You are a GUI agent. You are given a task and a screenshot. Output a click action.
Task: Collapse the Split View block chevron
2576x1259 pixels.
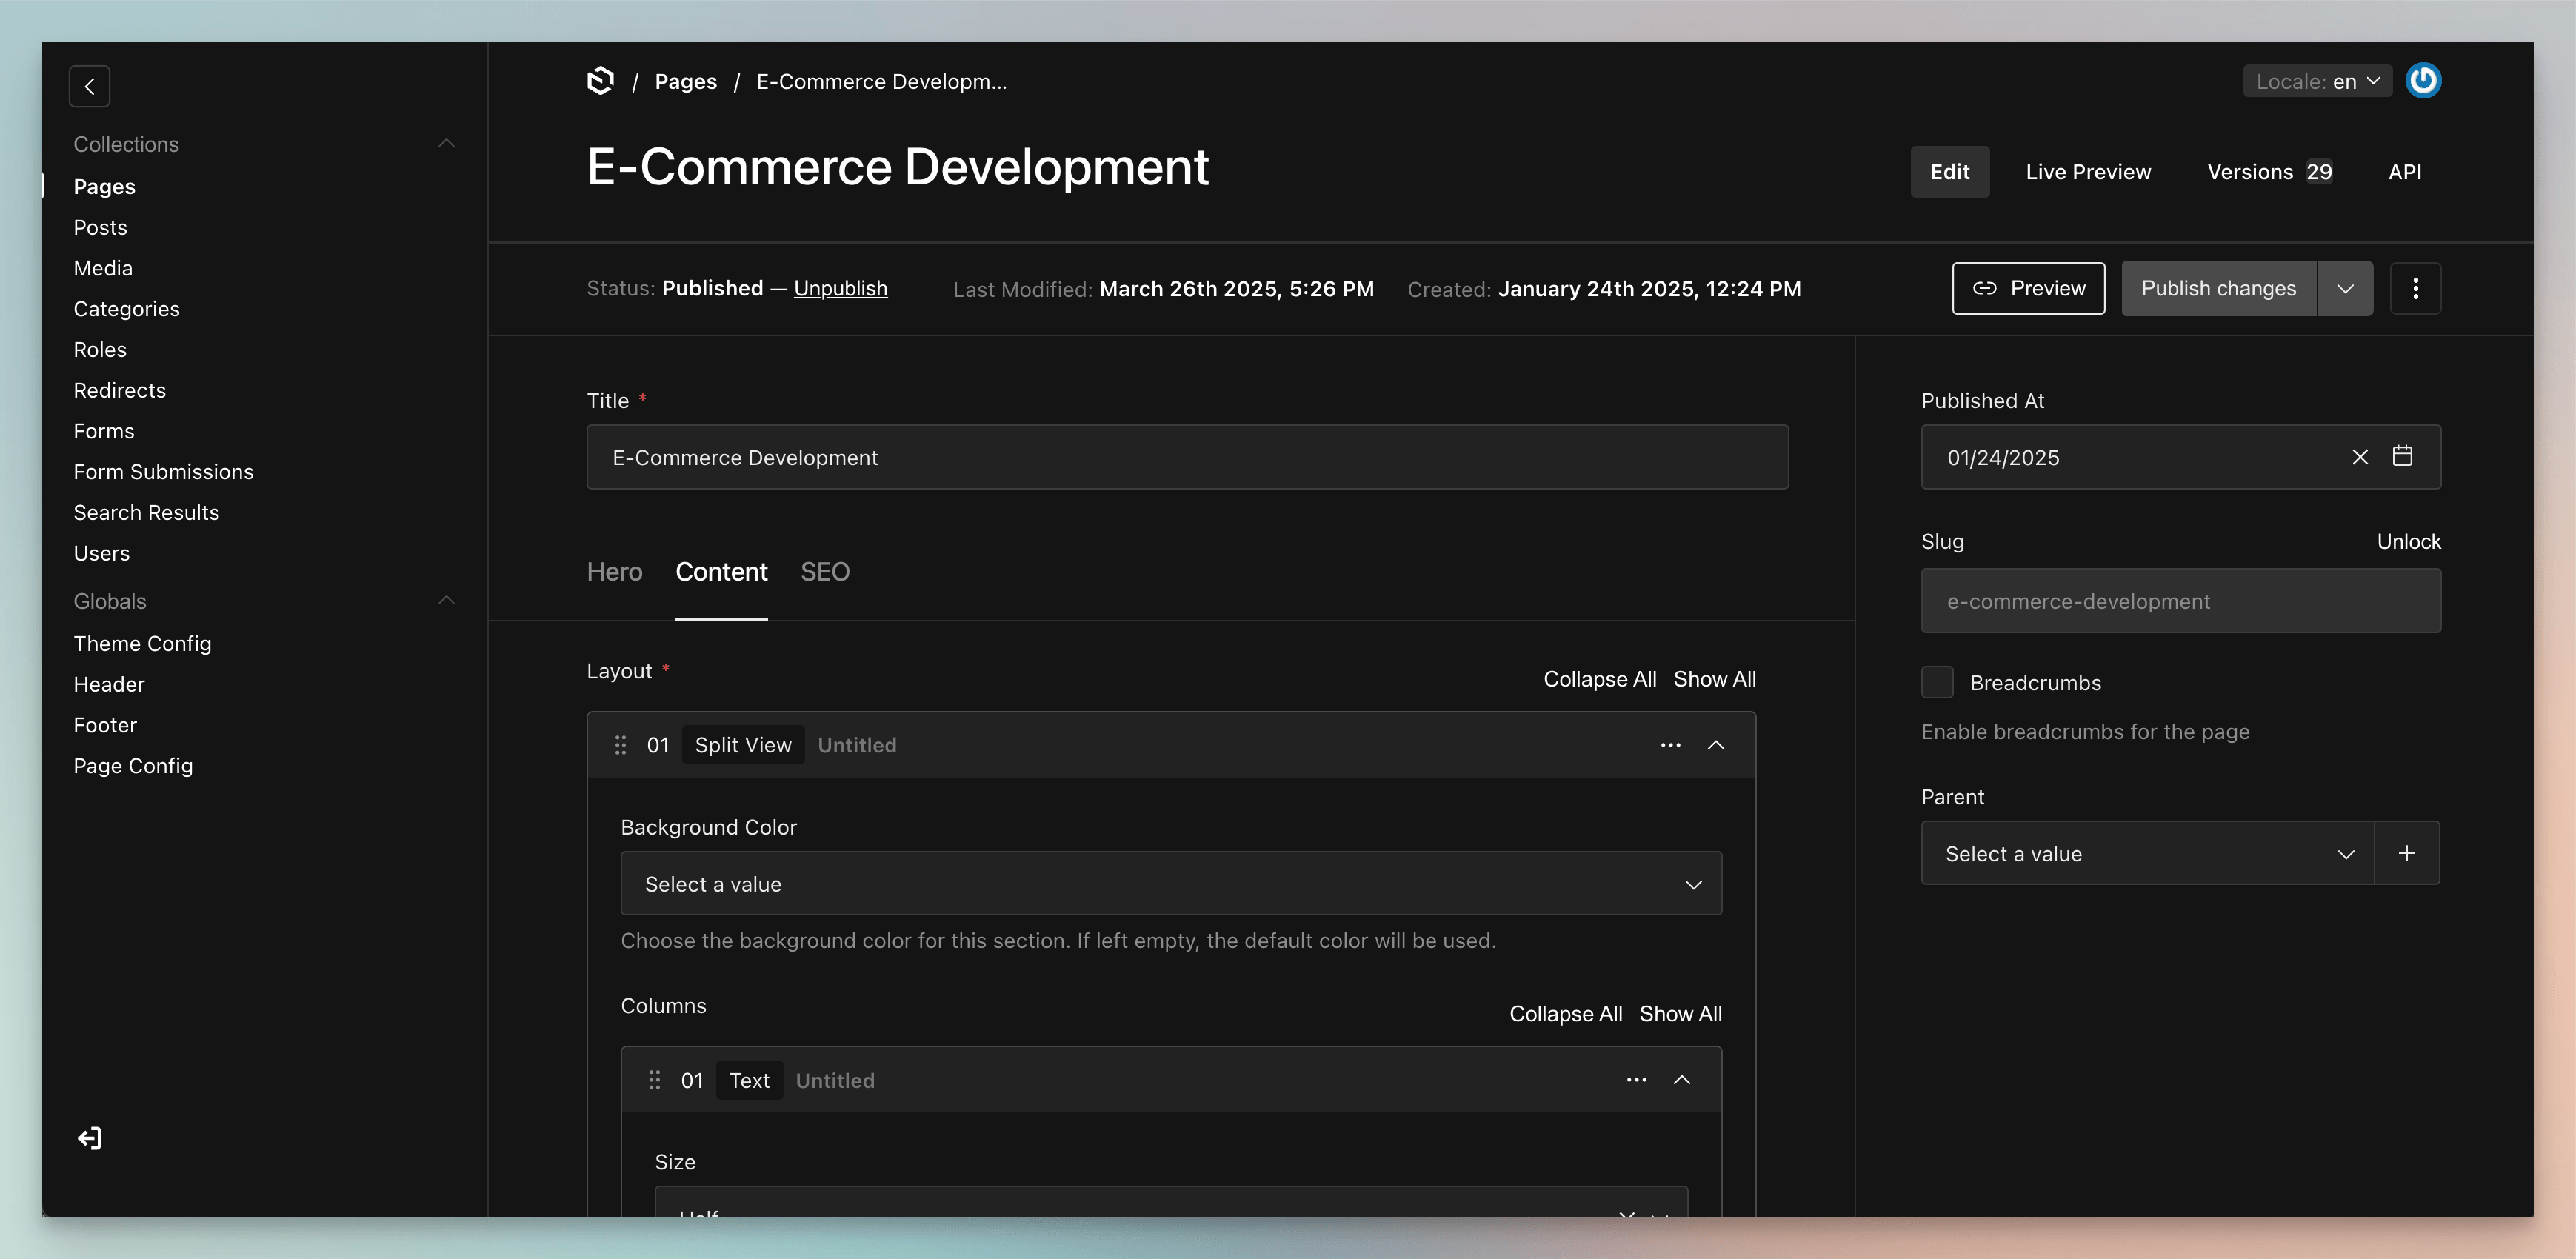(x=1716, y=745)
